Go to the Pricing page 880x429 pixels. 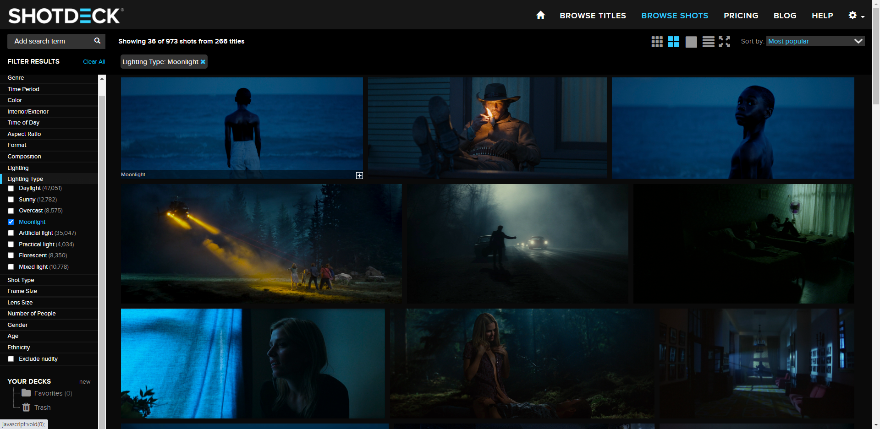coord(741,16)
